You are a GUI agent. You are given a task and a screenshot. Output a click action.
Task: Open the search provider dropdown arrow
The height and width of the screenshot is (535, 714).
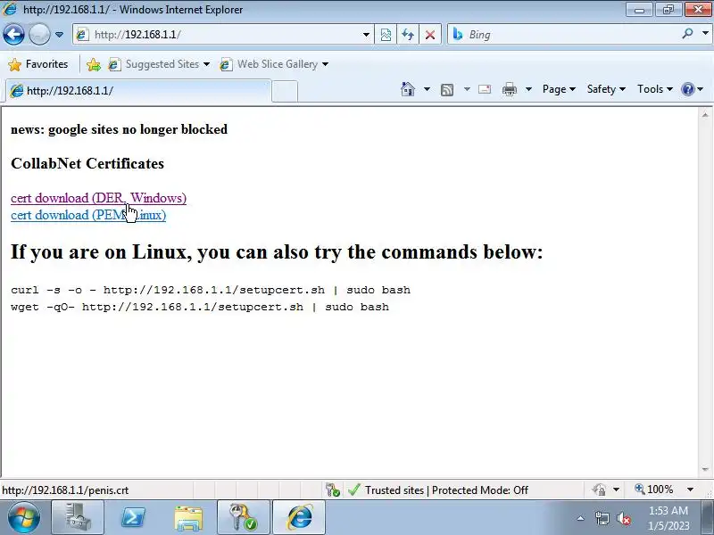coord(705,34)
